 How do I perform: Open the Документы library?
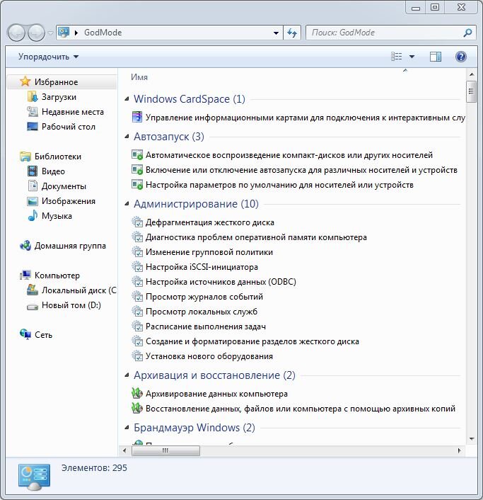pos(64,186)
